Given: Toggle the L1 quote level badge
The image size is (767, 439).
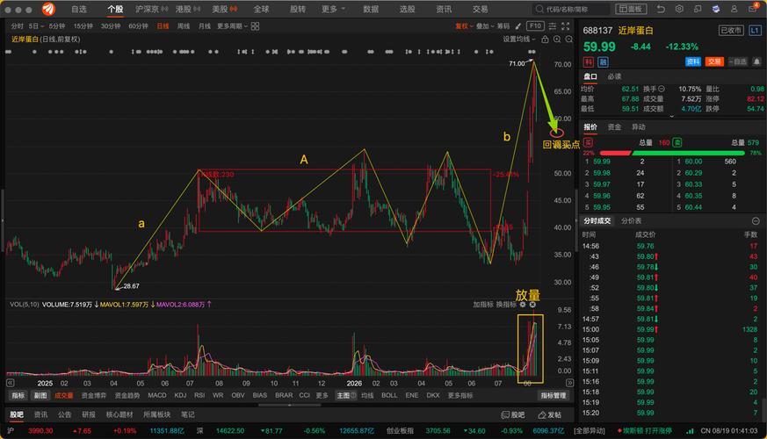Looking at the screenshot, I should point(755,31).
